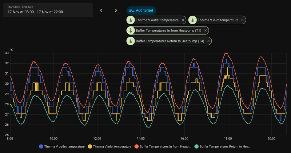Click Buffer Temperatures Return to Hea... legend label
Screen dimensions: 291x153
(225, 146)
